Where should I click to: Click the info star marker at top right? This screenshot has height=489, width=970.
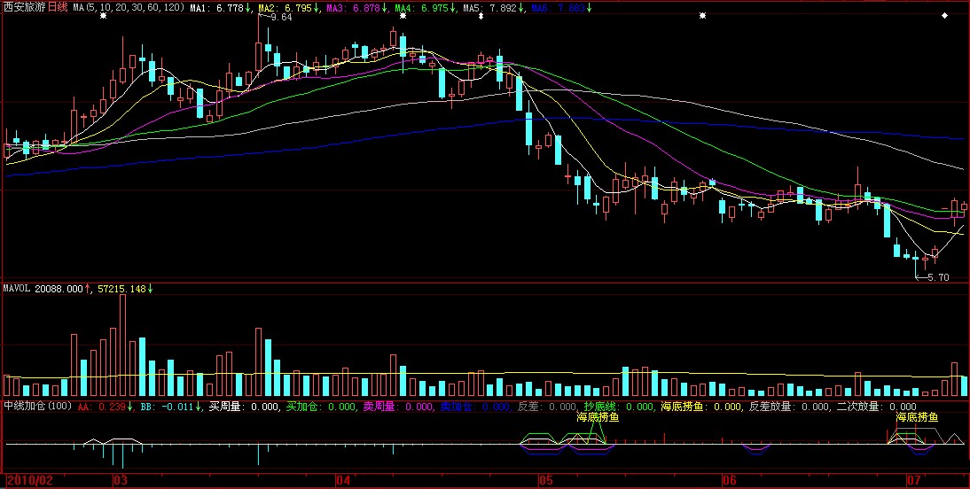(x=944, y=16)
